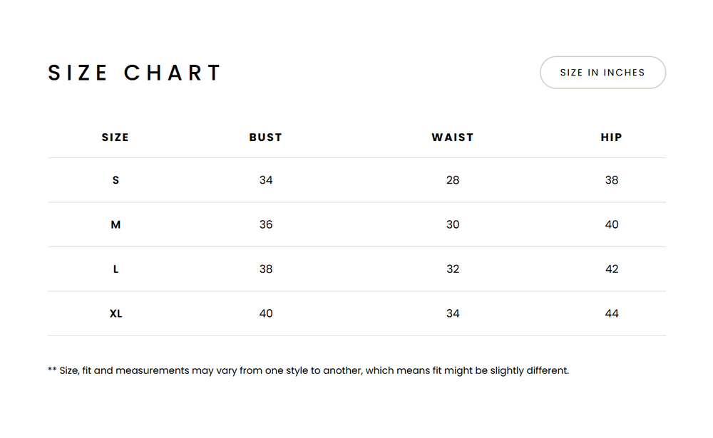Click hip value 42 for size L
This screenshot has height=438, width=713.
pos(612,269)
